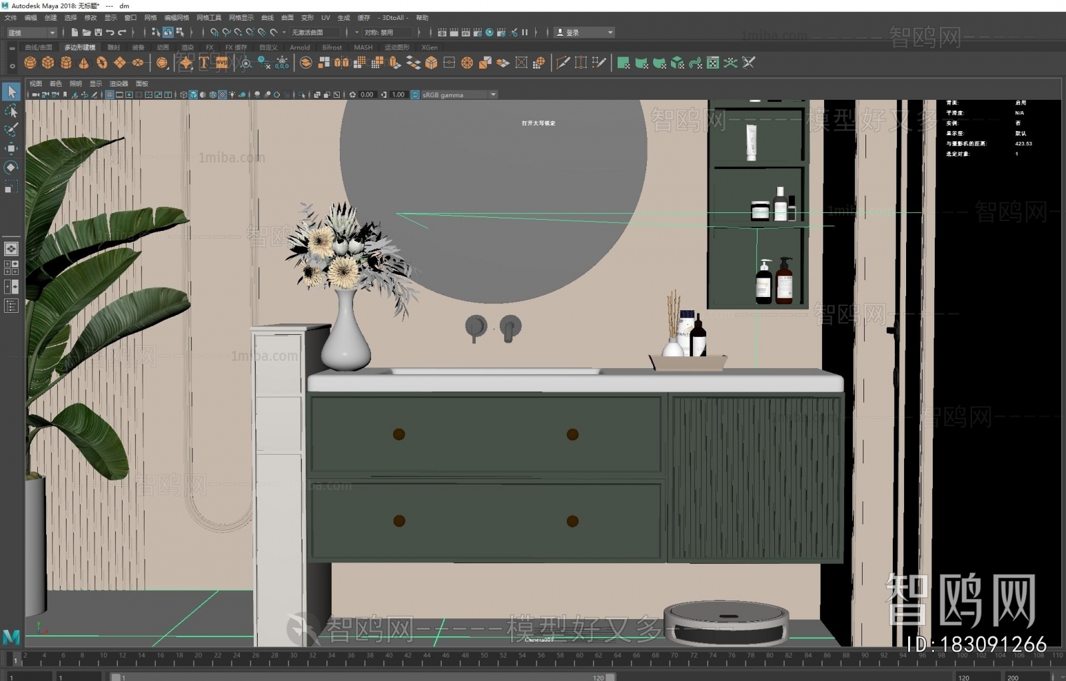Click the Mirror shelf icon
The image size is (1066, 681).
[x=342, y=63]
